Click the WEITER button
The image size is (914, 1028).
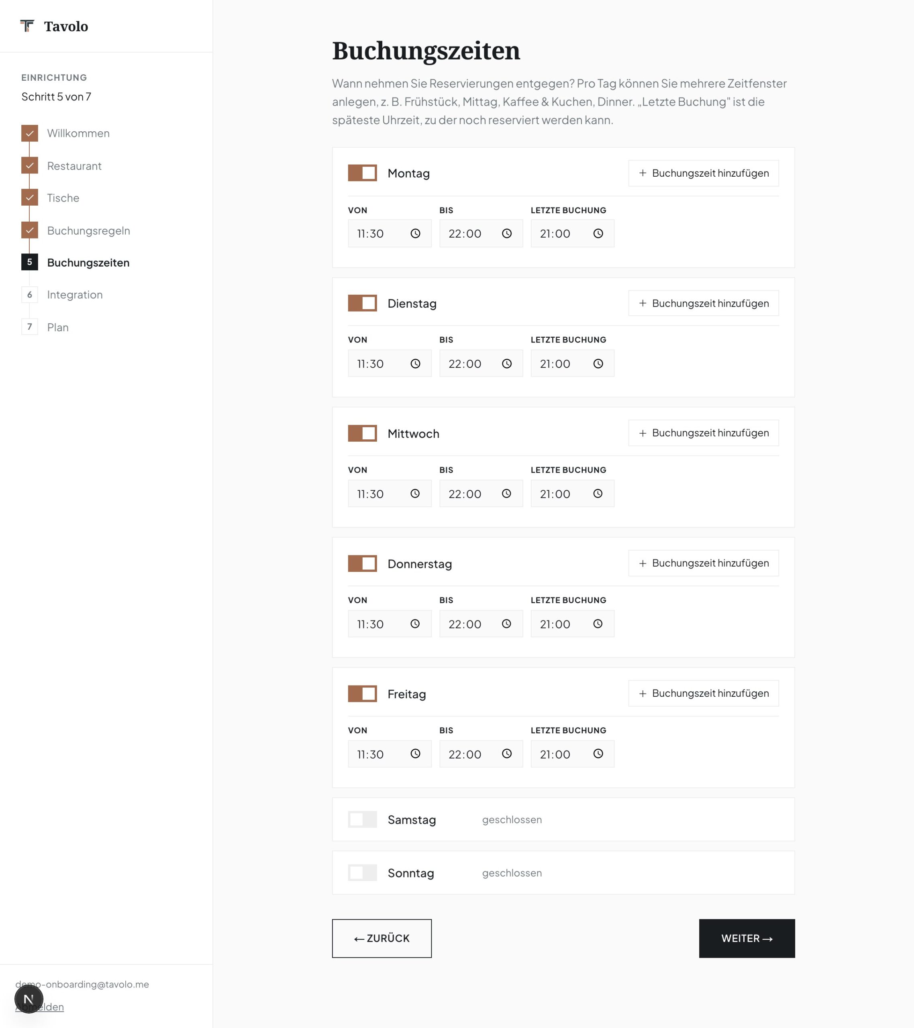click(x=747, y=938)
